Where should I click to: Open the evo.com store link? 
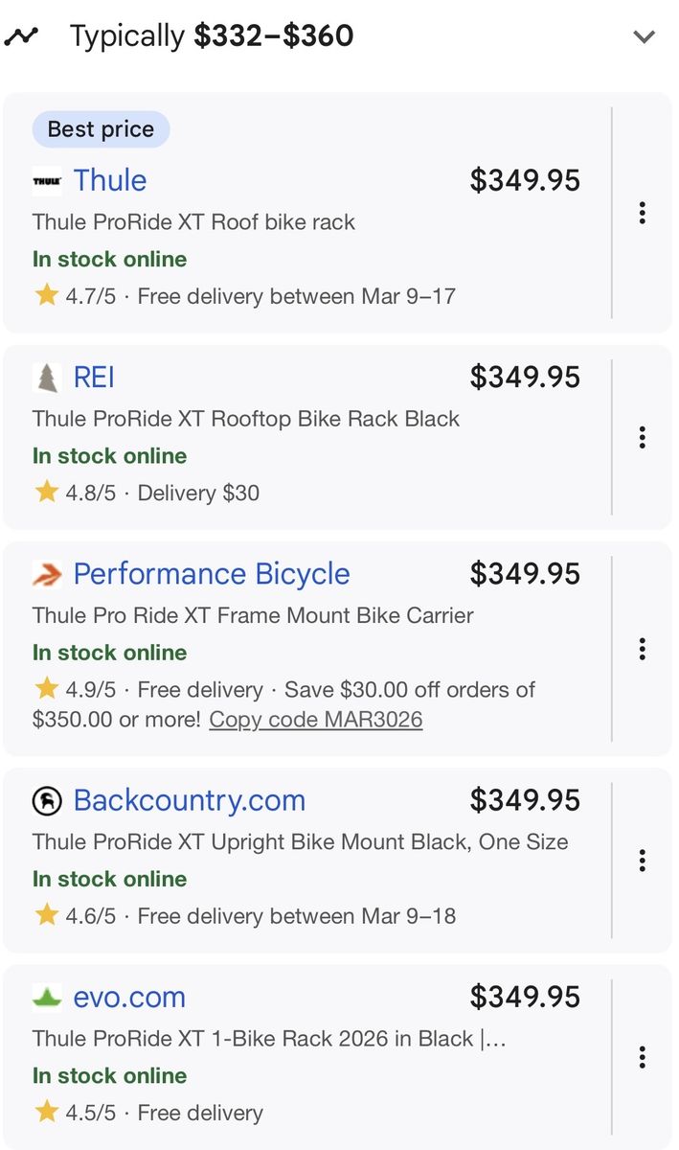point(129,997)
